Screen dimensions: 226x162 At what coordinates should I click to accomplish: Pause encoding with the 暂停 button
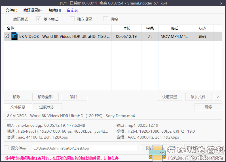(208, 107)
